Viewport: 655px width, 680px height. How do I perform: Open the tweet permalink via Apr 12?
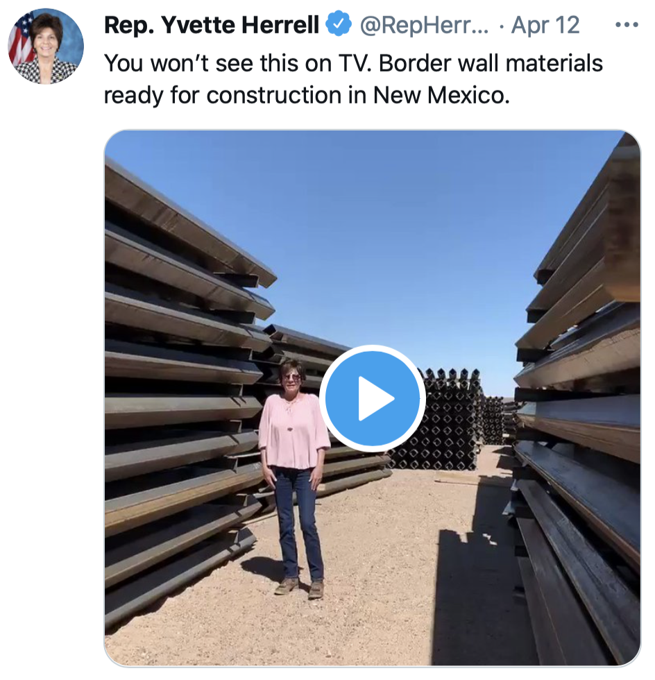[545, 25]
